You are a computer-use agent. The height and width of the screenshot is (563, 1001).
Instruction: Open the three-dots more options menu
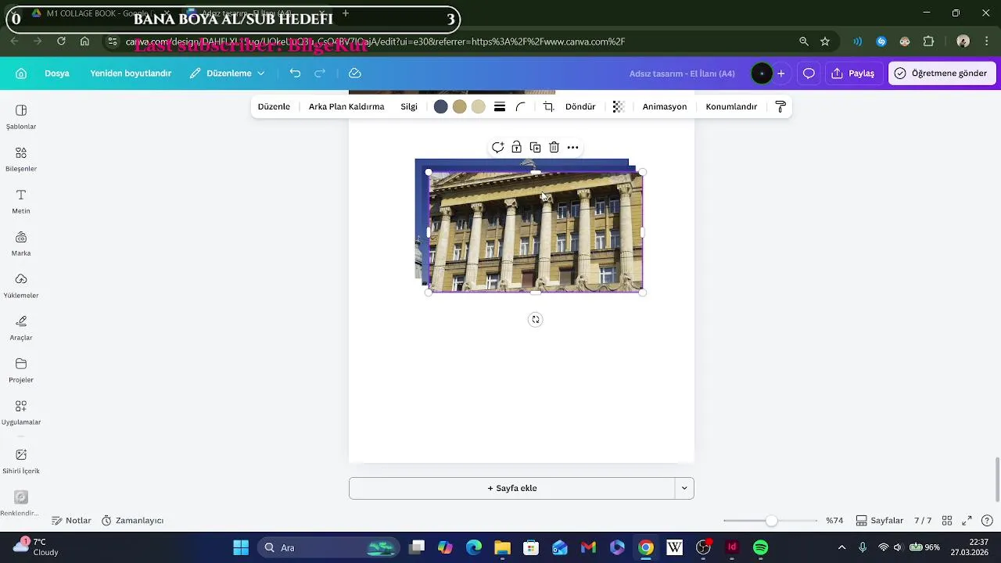click(x=573, y=147)
